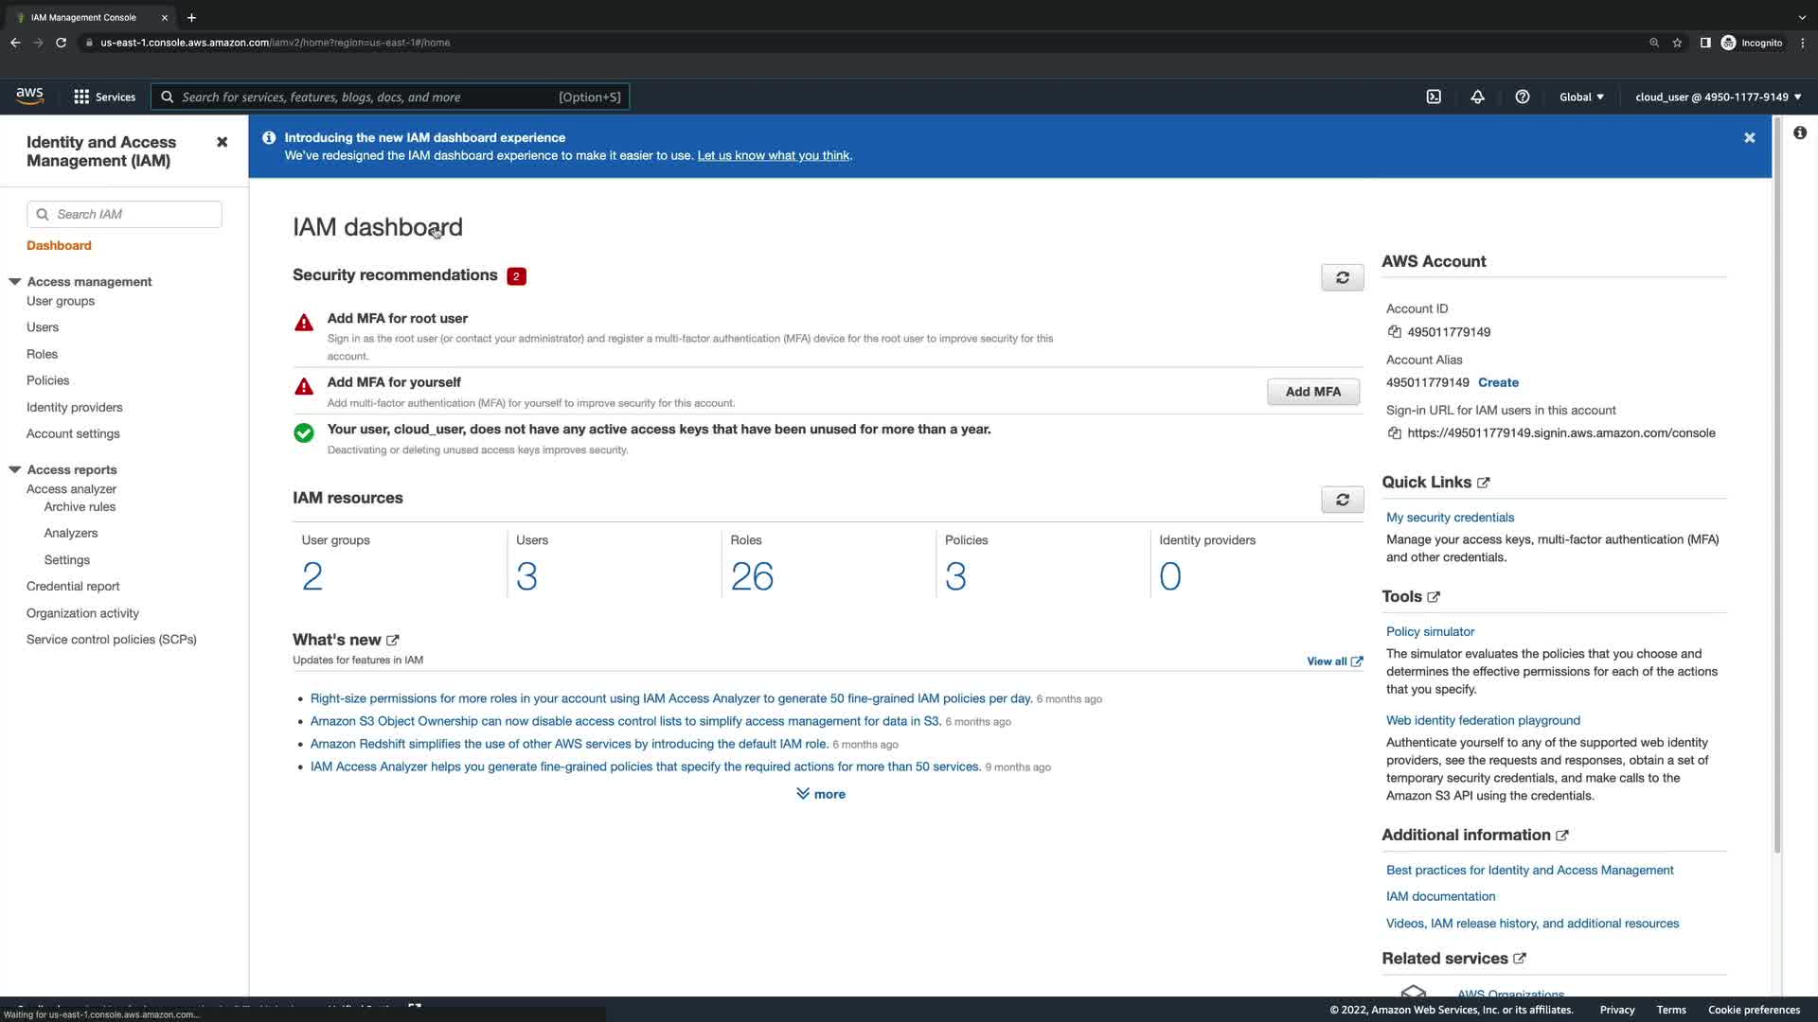Copy the Account ID
Viewport: 1818px width, 1022px height.
coord(1394,332)
